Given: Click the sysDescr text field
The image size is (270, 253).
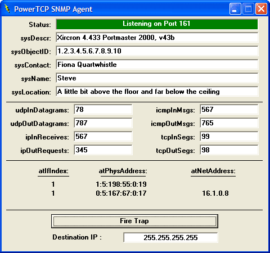Looking at the screenshot, I should (x=157, y=38).
